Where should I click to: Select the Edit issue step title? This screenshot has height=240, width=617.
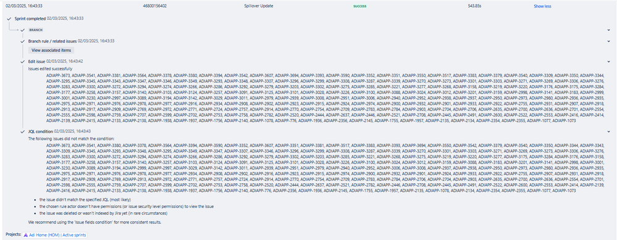36,61
